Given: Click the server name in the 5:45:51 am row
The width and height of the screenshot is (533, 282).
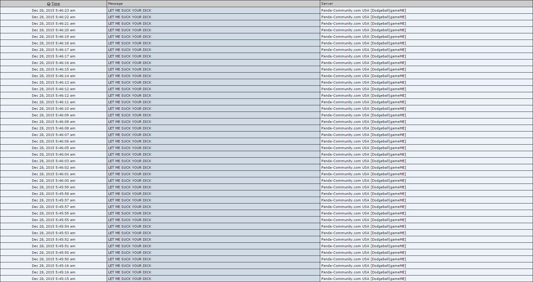Looking at the screenshot, I should pos(363,246).
